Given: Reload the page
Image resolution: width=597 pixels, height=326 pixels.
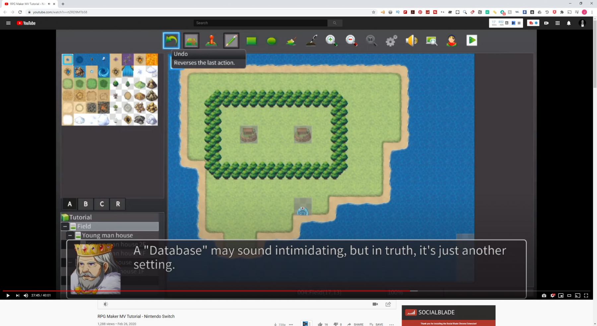Looking at the screenshot, I should pos(20,12).
